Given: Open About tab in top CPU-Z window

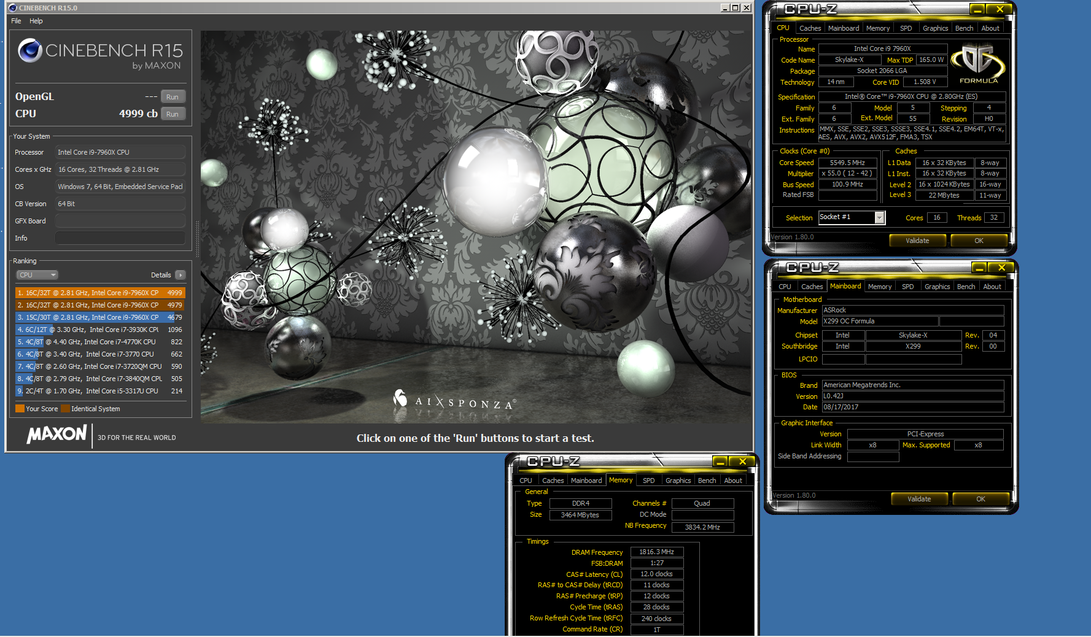Looking at the screenshot, I should click(990, 28).
